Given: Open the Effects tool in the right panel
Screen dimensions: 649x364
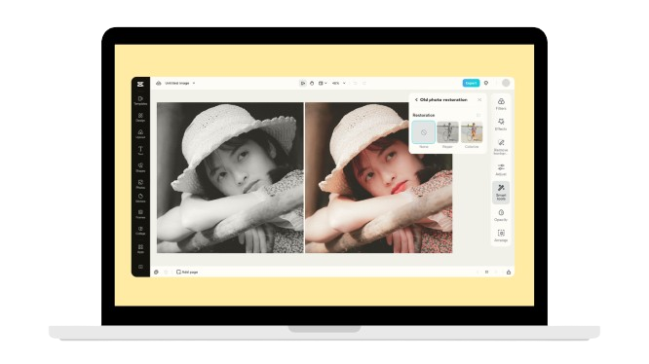Looking at the screenshot, I should coord(501,125).
